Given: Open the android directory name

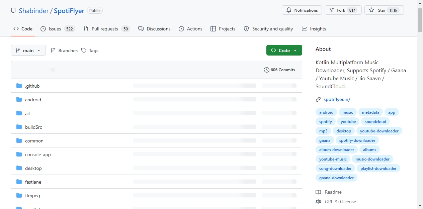Looking at the screenshot, I should click(33, 100).
